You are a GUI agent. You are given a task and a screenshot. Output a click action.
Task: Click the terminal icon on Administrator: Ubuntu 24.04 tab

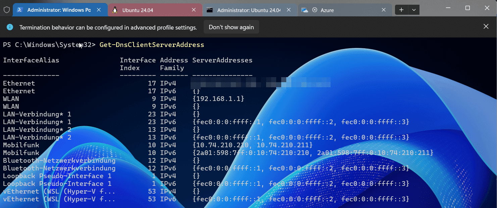(x=210, y=10)
